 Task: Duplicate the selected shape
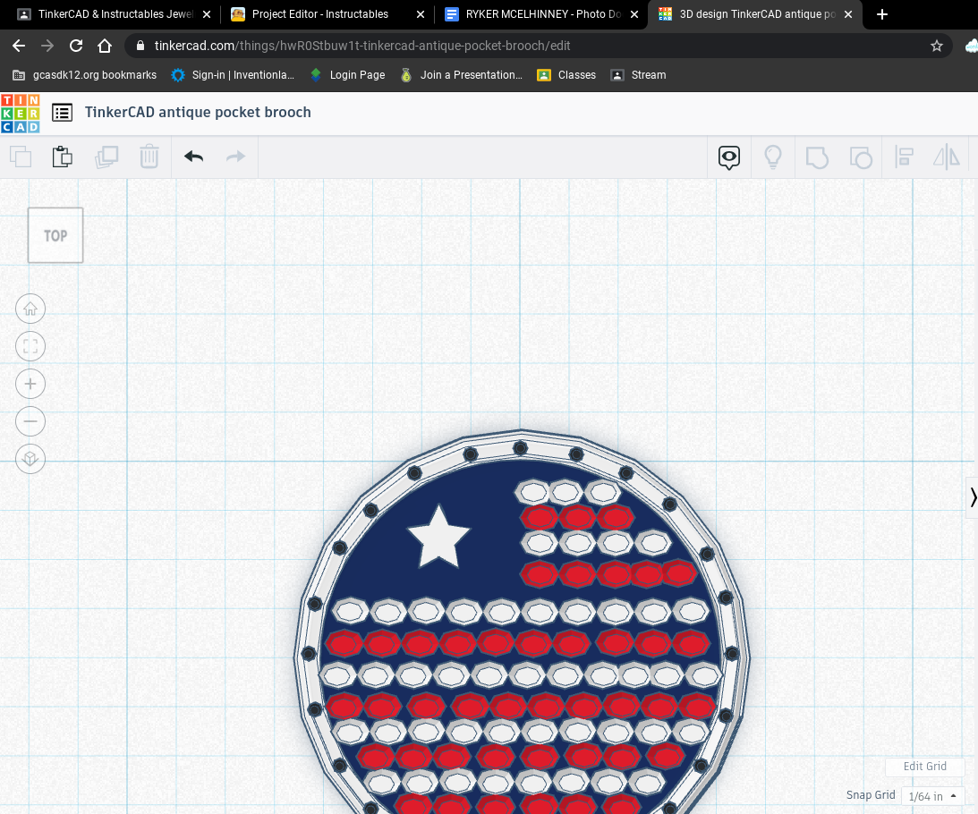pyautogui.click(x=106, y=157)
